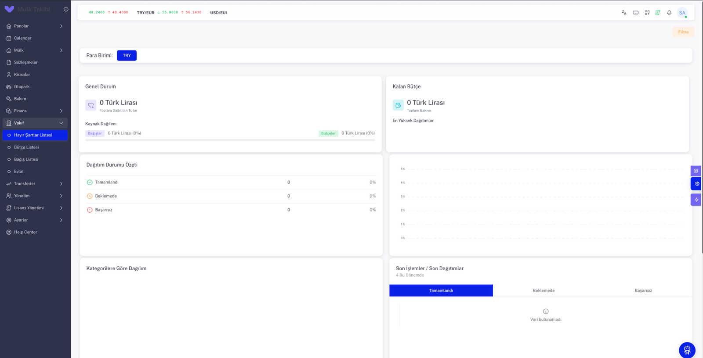This screenshot has width=703, height=358.
Task: Open the chatbot assistant button
Action: click(687, 350)
